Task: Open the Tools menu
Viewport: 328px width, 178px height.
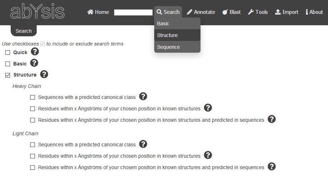Action: (258, 12)
